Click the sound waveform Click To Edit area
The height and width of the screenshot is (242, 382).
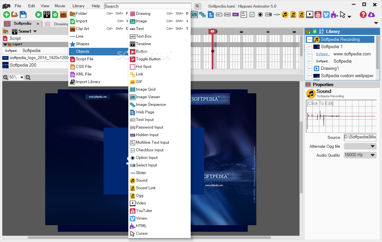point(341,116)
